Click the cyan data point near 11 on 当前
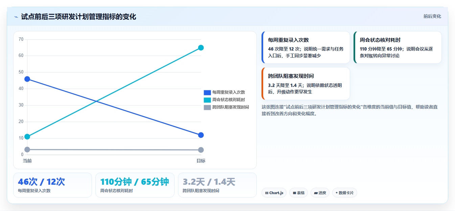Viewport: 455px width, 211px height. 27,137
